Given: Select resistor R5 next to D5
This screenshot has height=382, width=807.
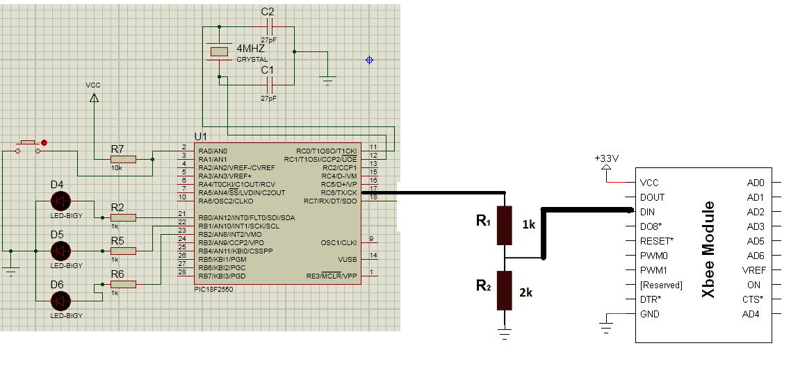Looking at the screenshot, I should click(124, 251).
